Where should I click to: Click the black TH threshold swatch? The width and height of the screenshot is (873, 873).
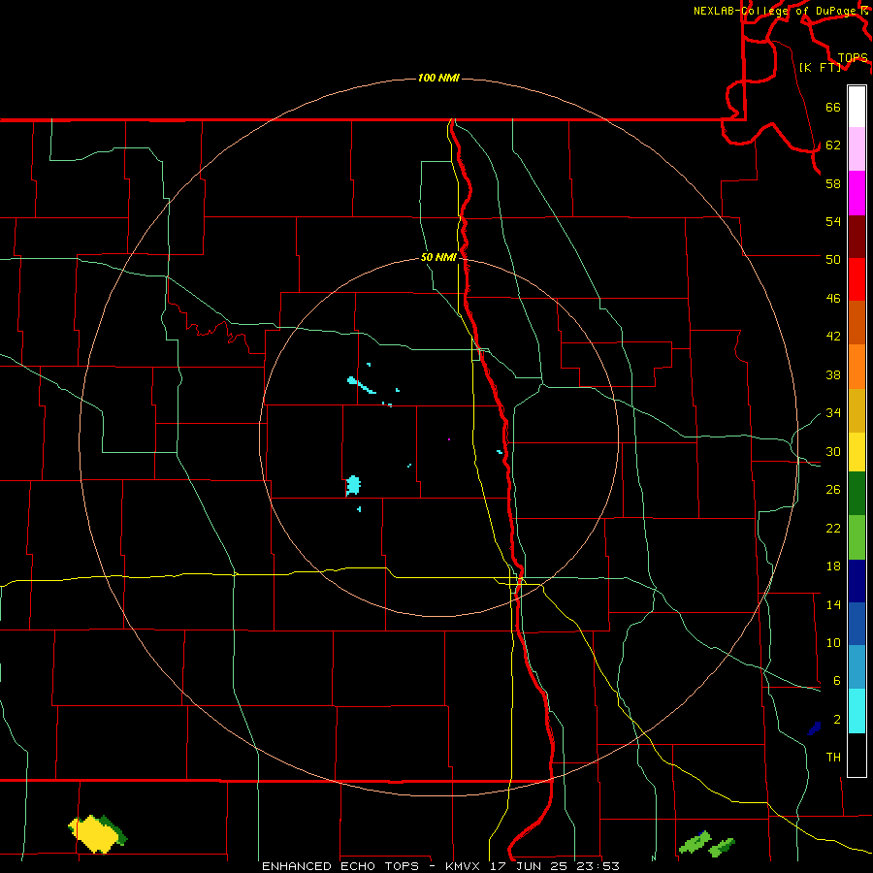point(857,755)
